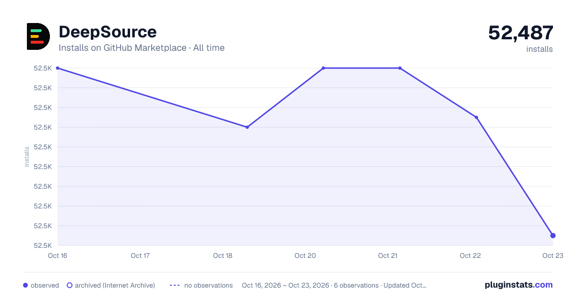Screen dimensions: 576x302
Task: Click the Oct 18 x-axis label
Action: (223, 256)
